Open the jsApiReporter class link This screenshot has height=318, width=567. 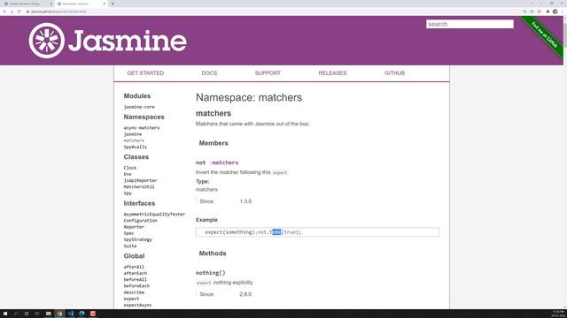tap(140, 180)
